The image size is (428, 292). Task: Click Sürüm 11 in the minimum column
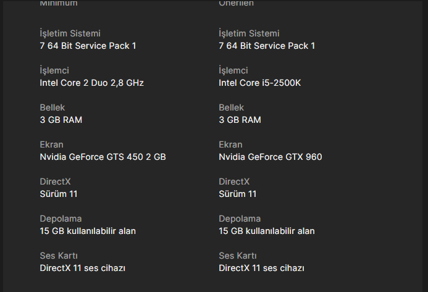(x=59, y=194)
